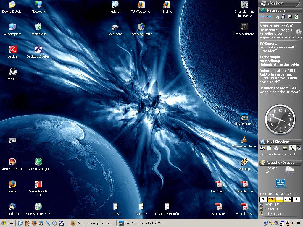Select the Firefox desktop icon
The width and height of the screenshot is (303, 227).
(x=12, y=187)
